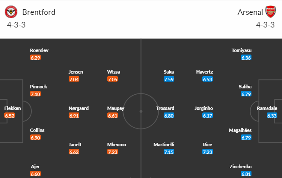The height and width of the screenshot is (178, 282).
Task: Open Martinelli's player details
Action: pyautogui.click(x=164, y=145)
